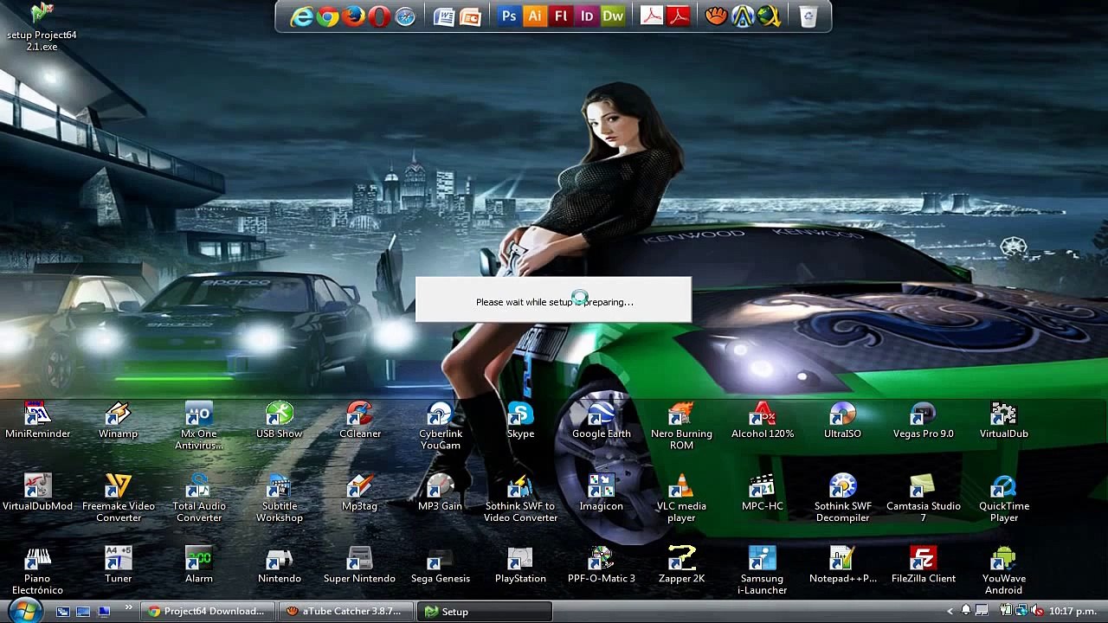Viewport: 1108px width, 623px height.
Task: Switch to Project64 Download taskbar window
Action: click(x=207, y=611)
